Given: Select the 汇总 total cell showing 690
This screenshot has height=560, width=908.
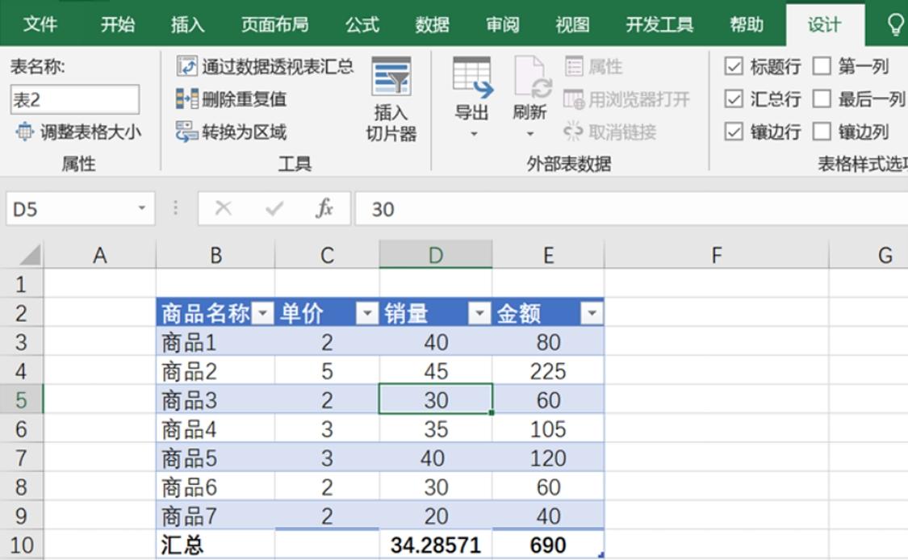Looking at the screenshot, I should click(x=548, y=545).
